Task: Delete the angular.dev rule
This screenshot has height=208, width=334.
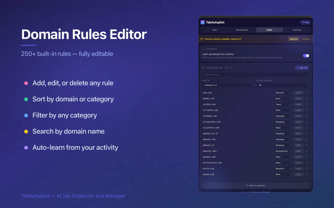Action: (x=307, y=151)
